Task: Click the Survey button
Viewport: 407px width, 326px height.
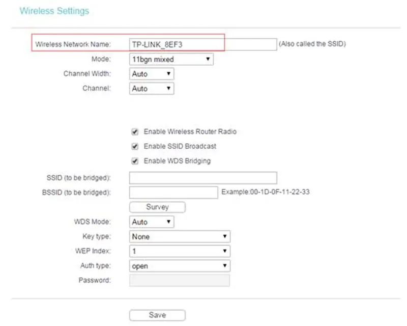Action: click(157, 207)
